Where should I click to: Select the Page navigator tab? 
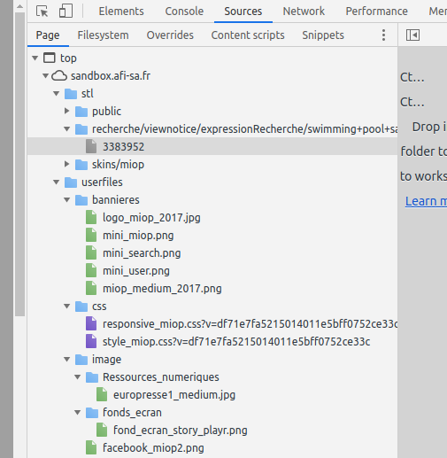coord(48,35)
